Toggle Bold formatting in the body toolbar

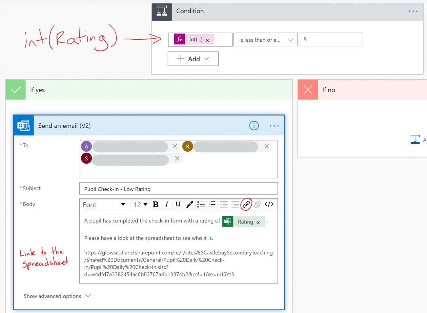pos(156,204)
